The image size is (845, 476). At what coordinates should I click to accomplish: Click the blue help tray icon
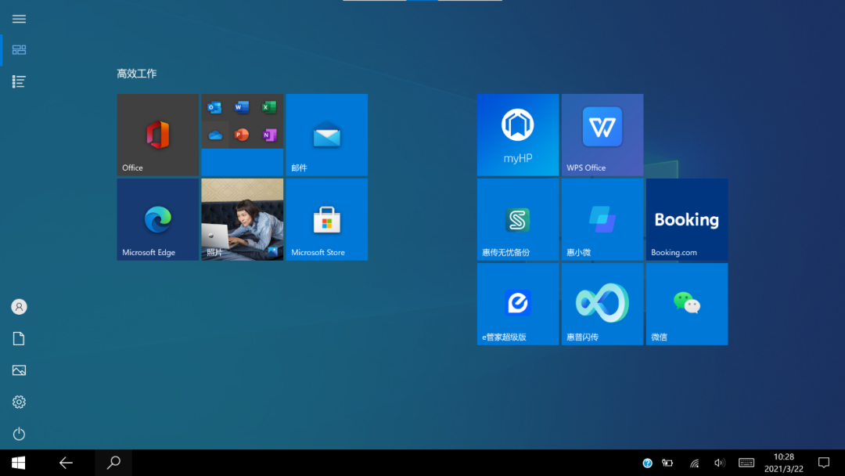coord(647,463)
